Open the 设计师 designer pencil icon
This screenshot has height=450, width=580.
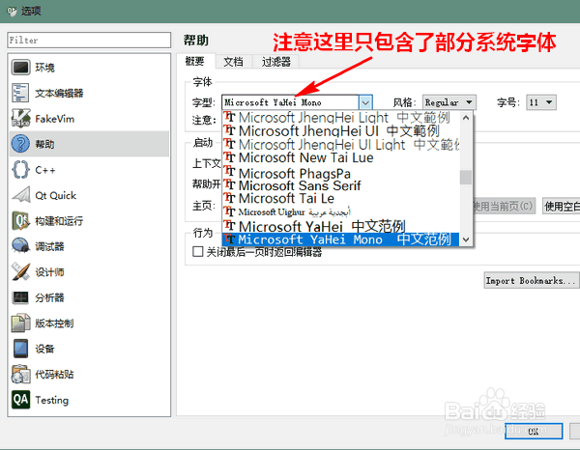[x=20, y=272]
